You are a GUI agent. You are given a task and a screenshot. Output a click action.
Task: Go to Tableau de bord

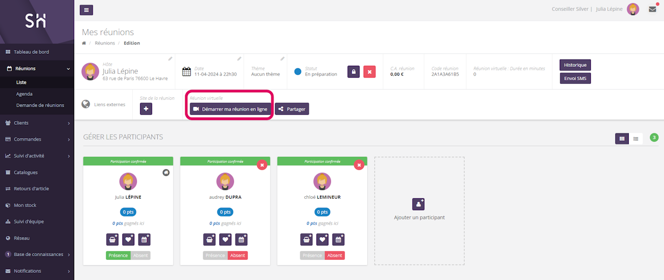[31, 52]
